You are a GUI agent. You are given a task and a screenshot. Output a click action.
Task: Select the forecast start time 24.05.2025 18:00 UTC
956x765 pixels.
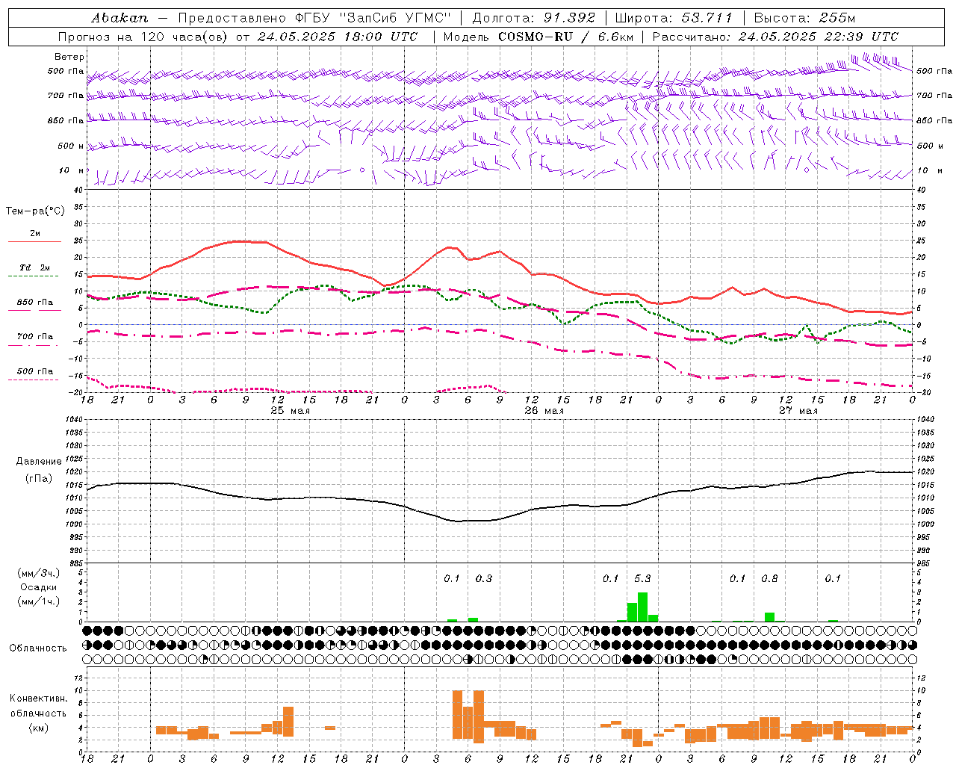pos(338,37)
